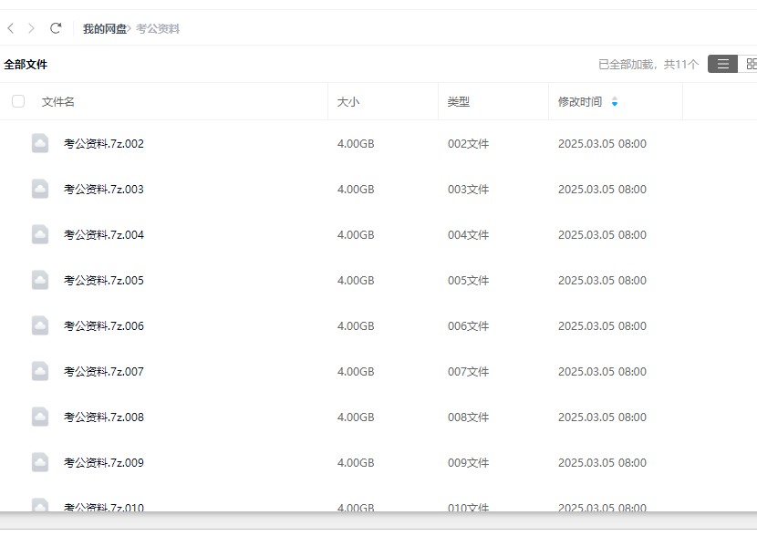
Task: Click the 考公资料 breadcrumb folder
Action: (158, 29)
